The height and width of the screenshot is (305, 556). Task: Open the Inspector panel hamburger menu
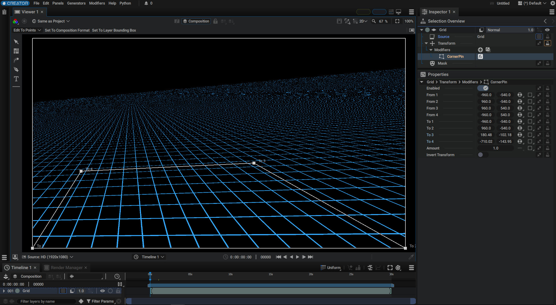click(552, 12)
